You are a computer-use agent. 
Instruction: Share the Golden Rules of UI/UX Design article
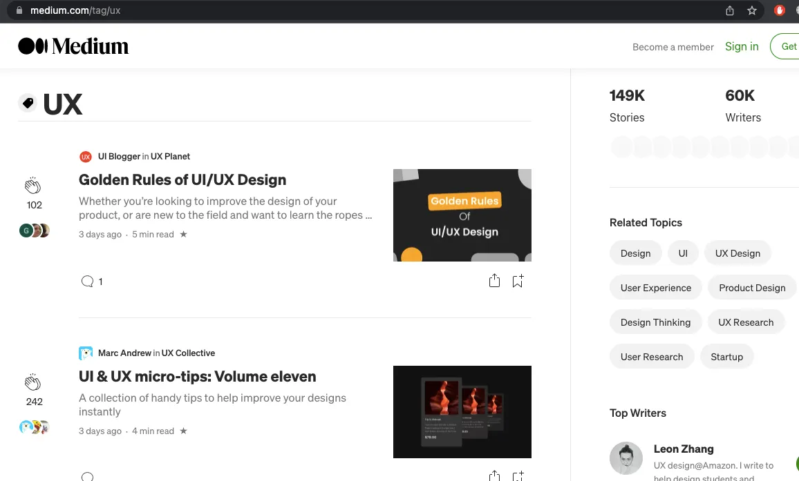point(494,281)
